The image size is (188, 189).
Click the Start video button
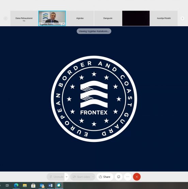point(81,177)
